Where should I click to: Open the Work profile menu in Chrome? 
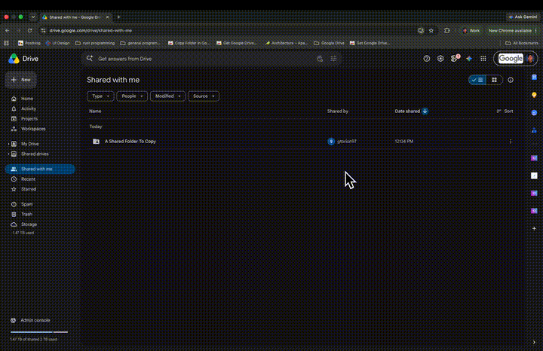coord(471,30)
